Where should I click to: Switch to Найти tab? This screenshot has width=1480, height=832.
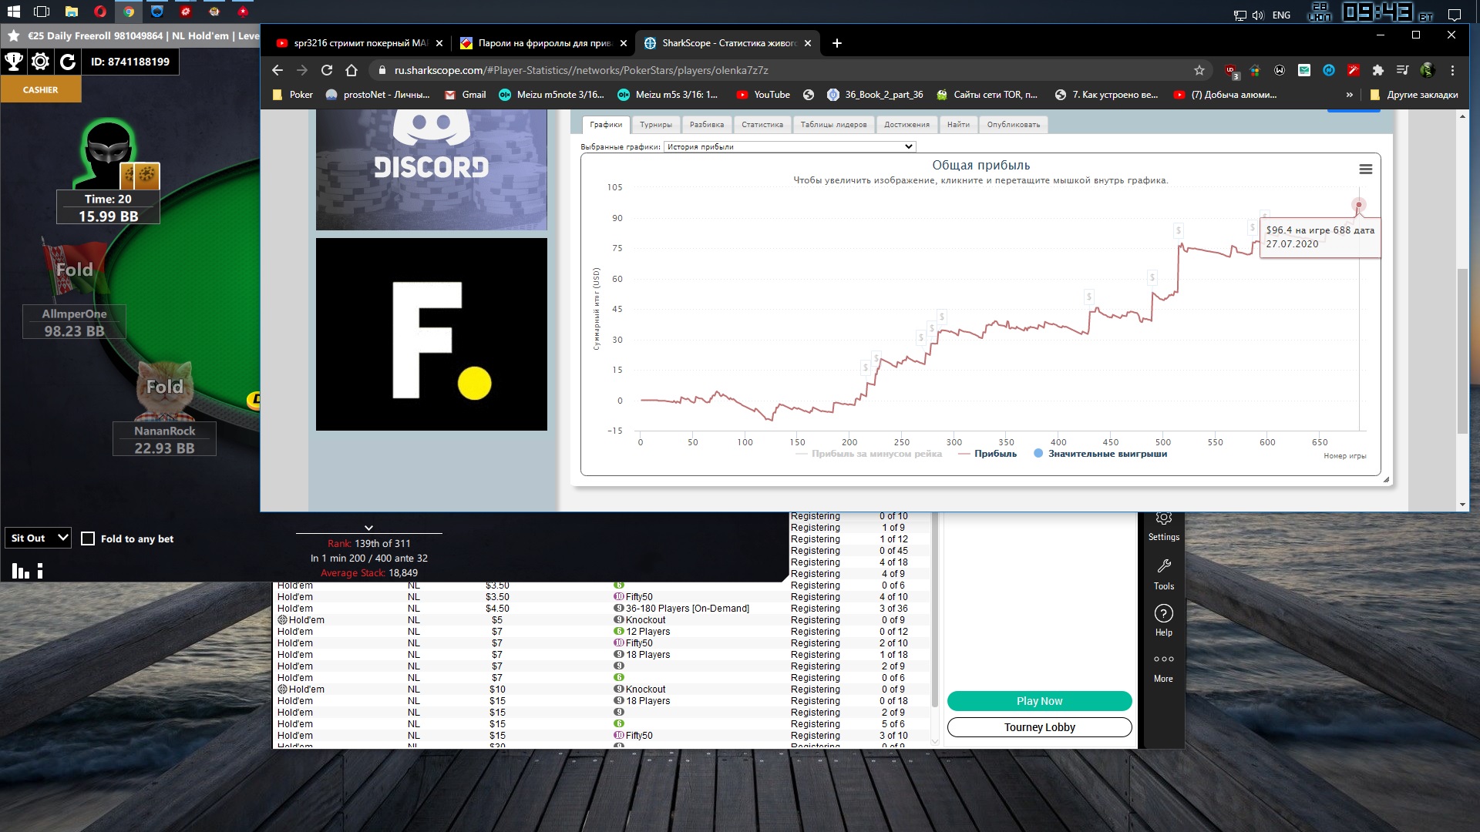958,125
